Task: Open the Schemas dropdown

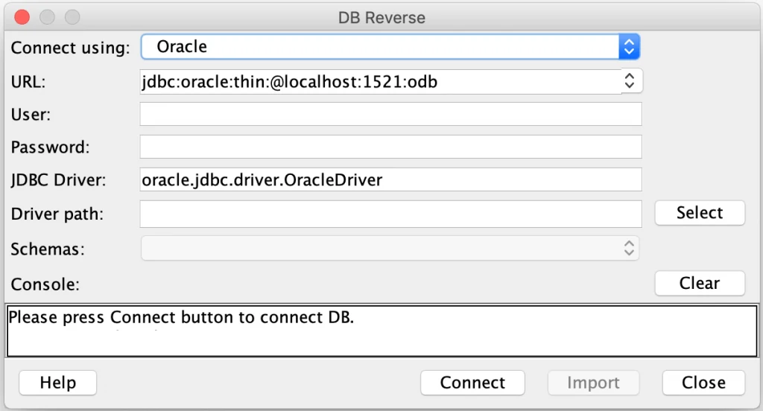Action: click(x=390, y=248)
